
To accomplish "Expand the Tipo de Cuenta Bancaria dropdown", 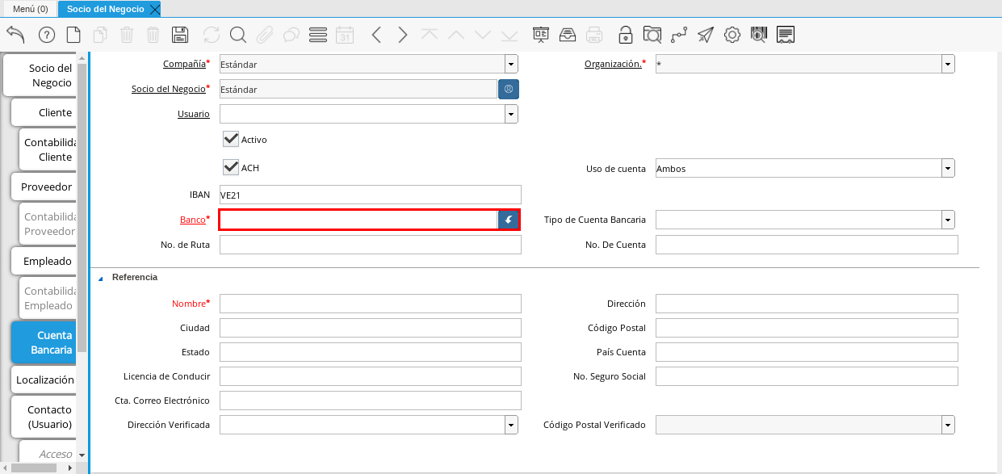I will (x=947, y=220).
